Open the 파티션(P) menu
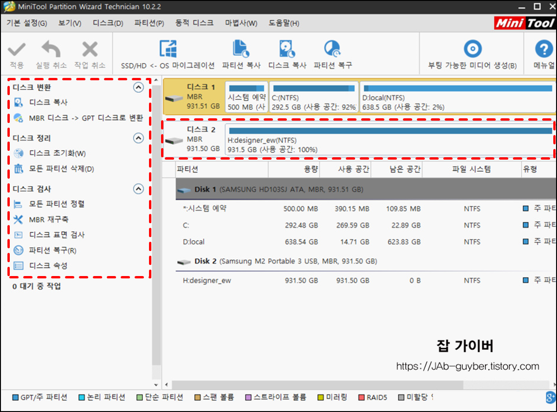Image resolution: width=557 pixels, height=412 pixels. click(x=149, y=23)
